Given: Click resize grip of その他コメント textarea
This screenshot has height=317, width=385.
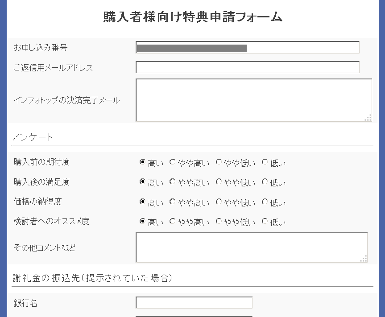Looking at the screenshot, I should [364, 259].
